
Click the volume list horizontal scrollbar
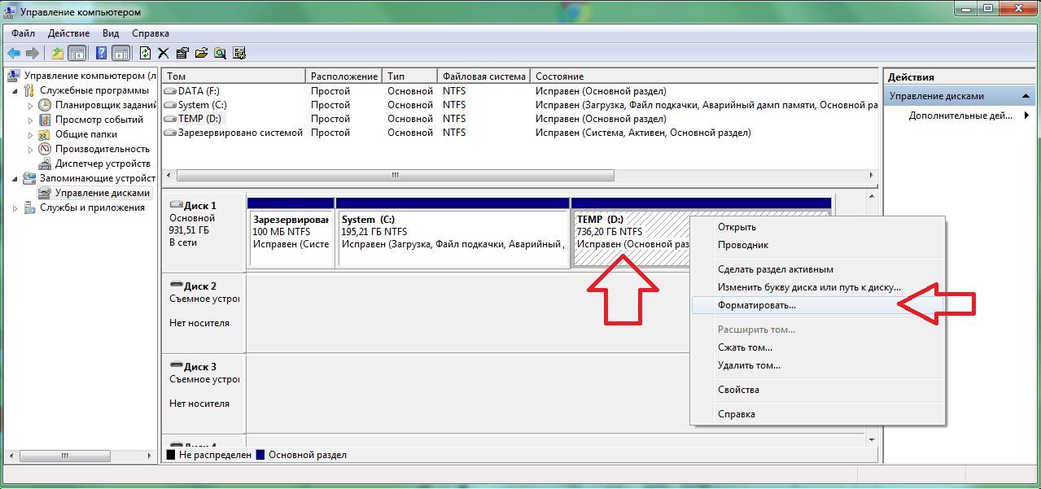pos(395,176)
